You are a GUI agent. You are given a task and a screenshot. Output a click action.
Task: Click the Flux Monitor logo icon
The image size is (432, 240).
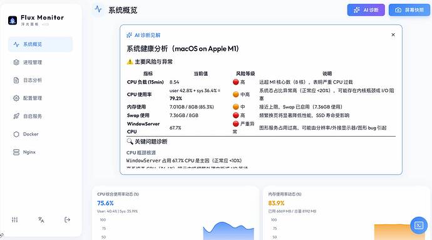click(13, 20)
